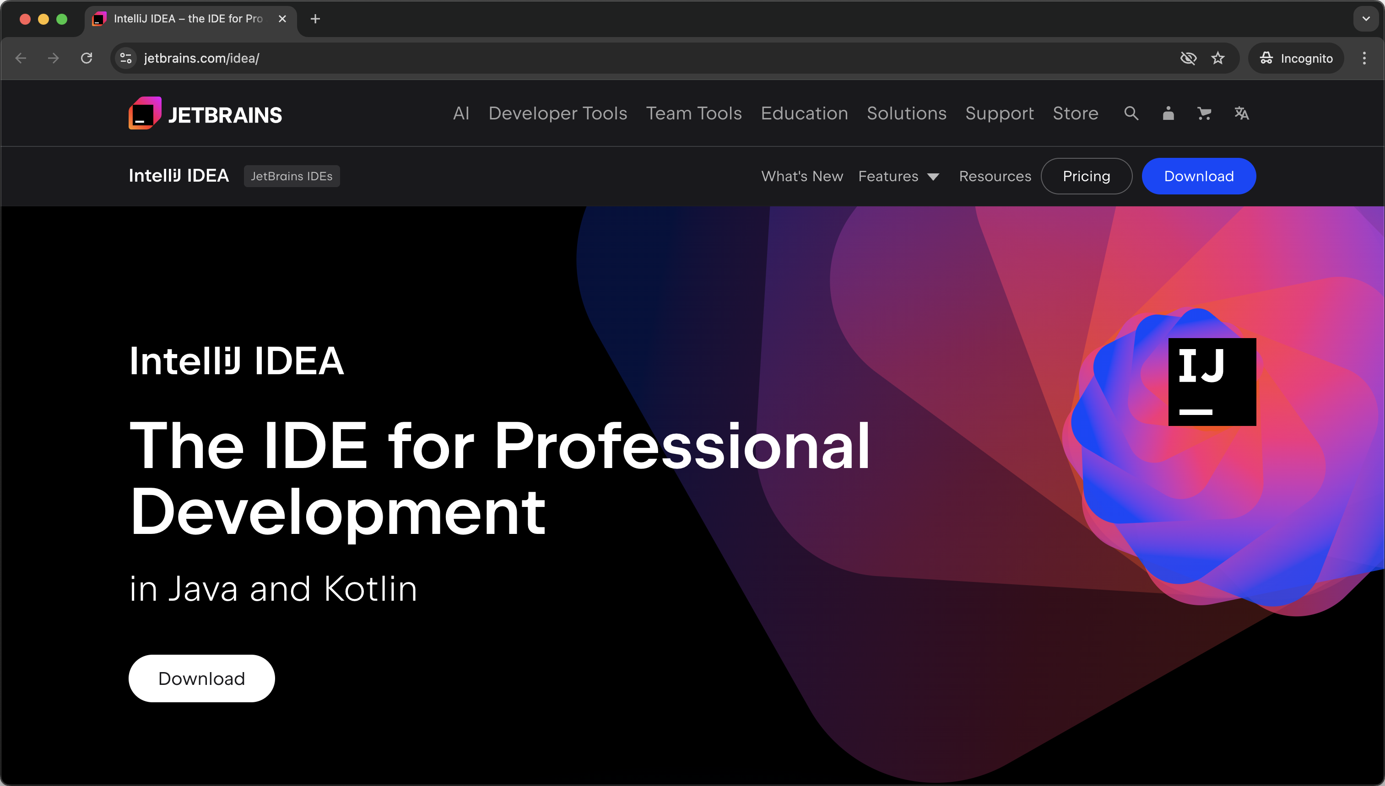Open the Developer Tools menu
Image resolution: width=1385 pixels, height=786 pixels.
click(x=558, y=113)
